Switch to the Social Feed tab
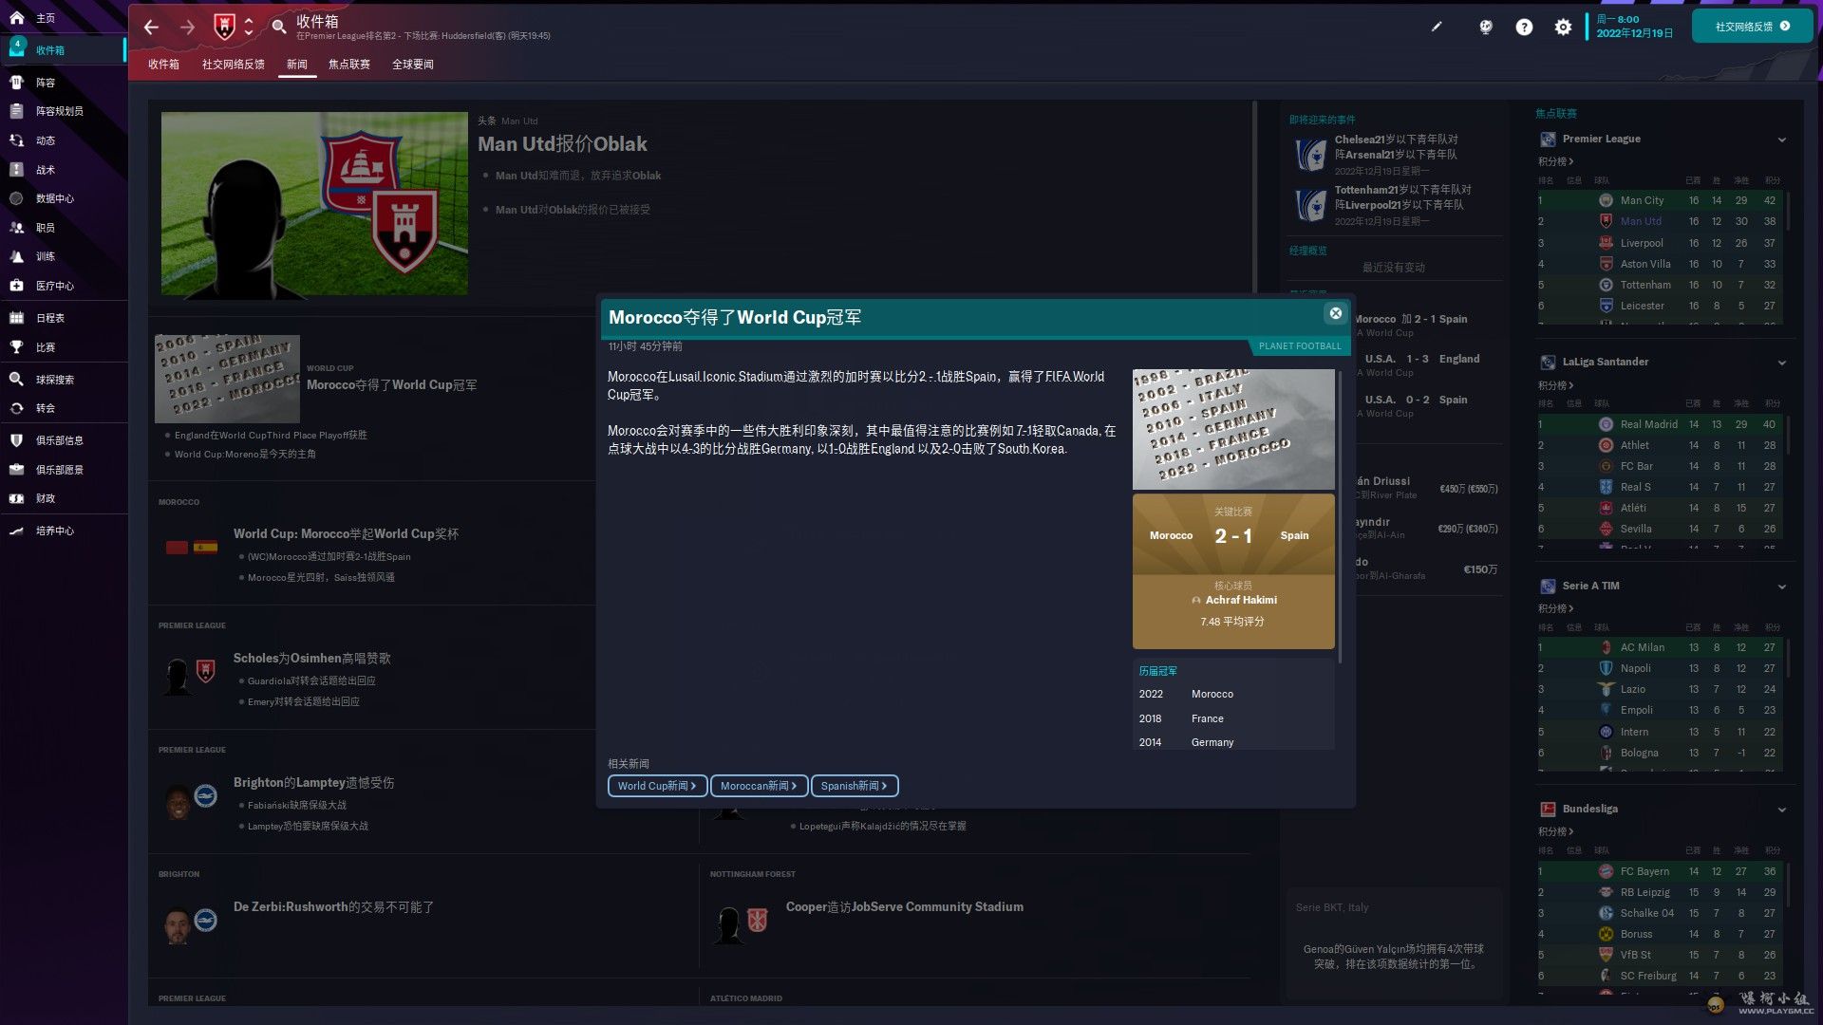This screenshot has width=1823, height=1025. [233, 65]
